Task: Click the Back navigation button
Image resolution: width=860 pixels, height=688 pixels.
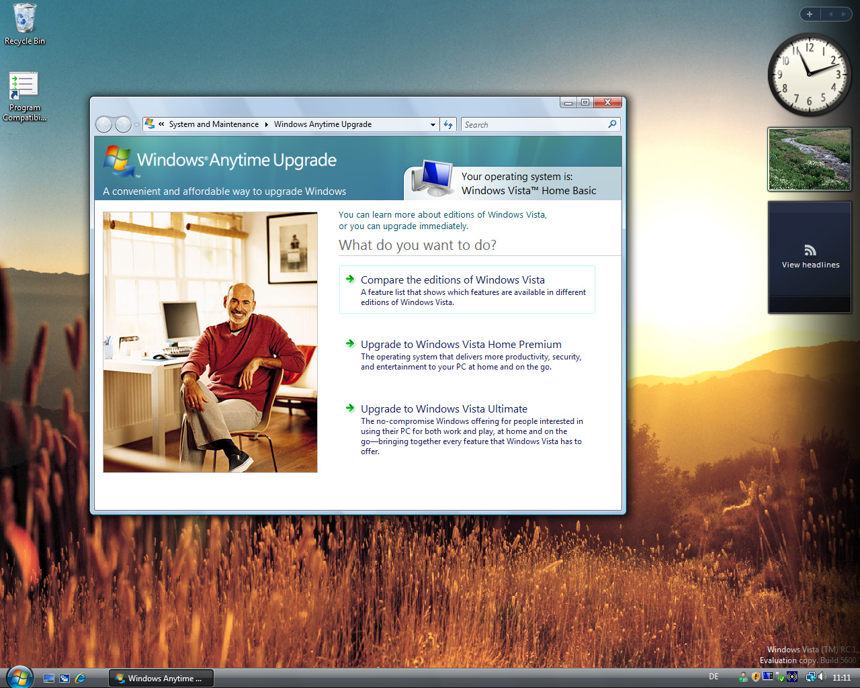Action: (x=103, y=124)
